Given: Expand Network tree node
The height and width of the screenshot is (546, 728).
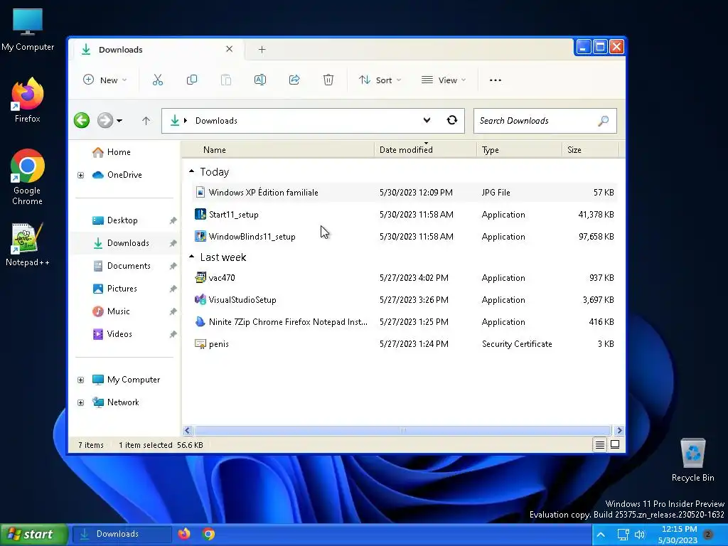Looking at the screenshot, I should click(x=81, y=402).
